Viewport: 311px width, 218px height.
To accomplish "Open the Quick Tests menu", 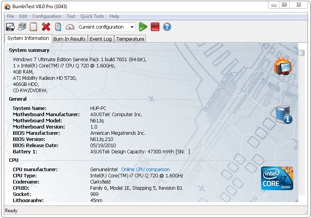I will pyautogui.click(x=92, y=16).
